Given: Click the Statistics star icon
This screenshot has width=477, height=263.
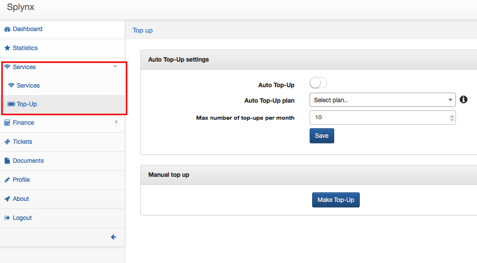Looking at the screenshot, I should [7, 48].
